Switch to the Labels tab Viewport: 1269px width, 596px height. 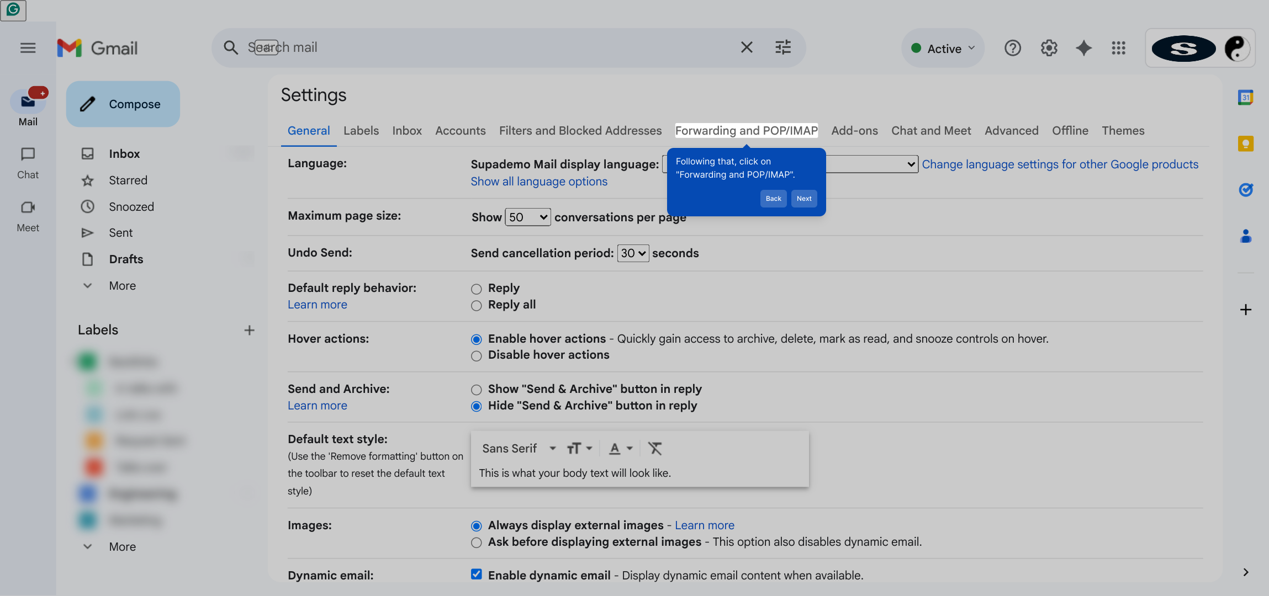click(x=361, y=131)
